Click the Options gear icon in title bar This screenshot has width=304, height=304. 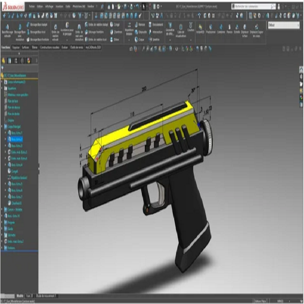click(x=158, y=6)
